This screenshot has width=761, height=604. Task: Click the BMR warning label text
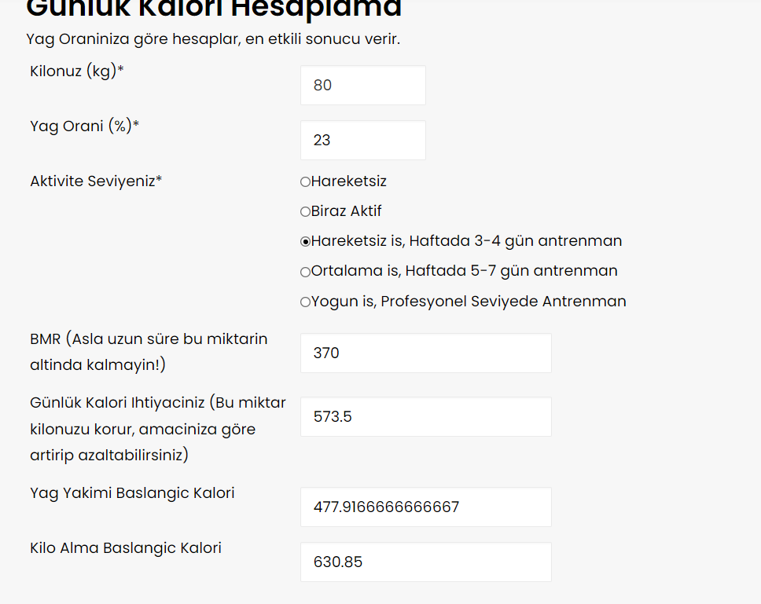pyautogui.click(x=149, y=352)
